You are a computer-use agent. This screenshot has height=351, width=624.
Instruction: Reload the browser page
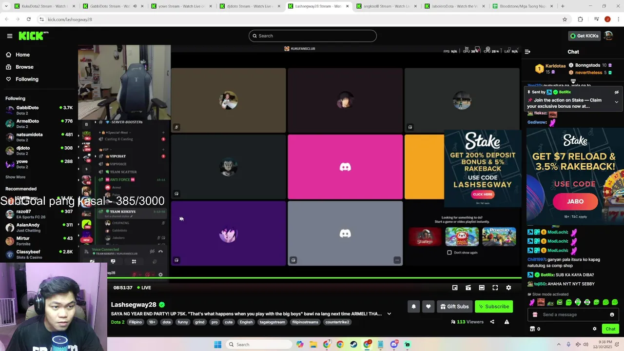click(x=29, y=19)
